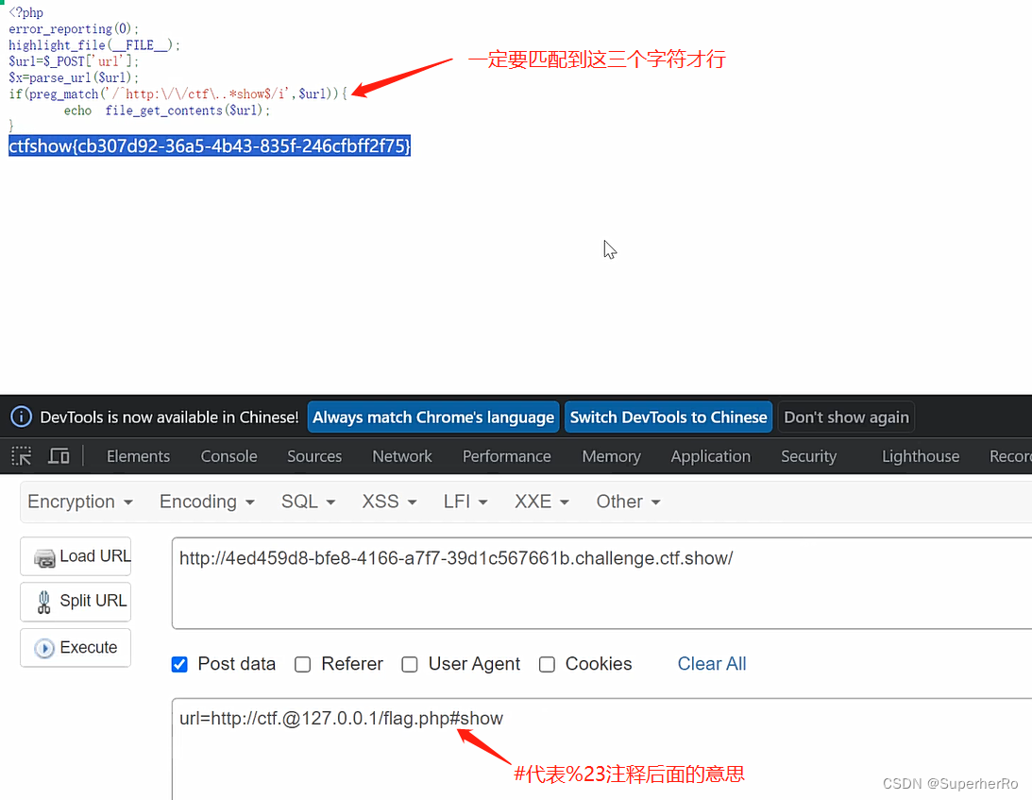Open the Other dropdown menu

coord(628,502)
